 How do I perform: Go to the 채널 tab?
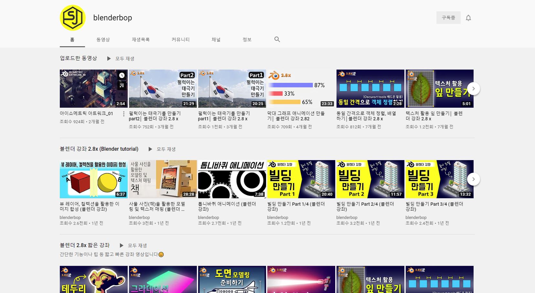(216, 39)
